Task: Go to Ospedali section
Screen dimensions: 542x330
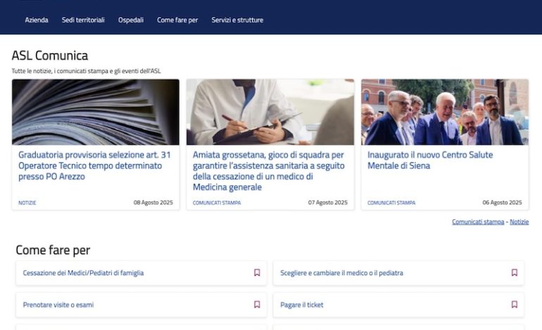Action: click(x=131, y=20)
